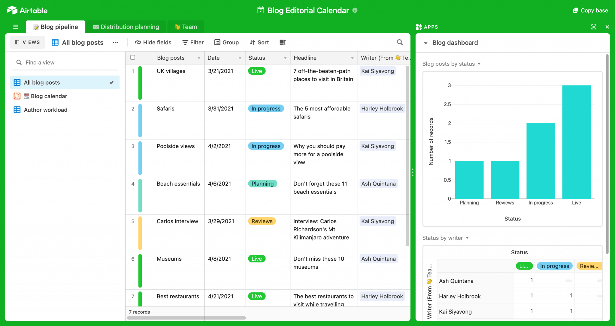This screenshot has height=326, width=615.
Task: Click the Sort toolbar button
Action: click(x=259, y=42)
